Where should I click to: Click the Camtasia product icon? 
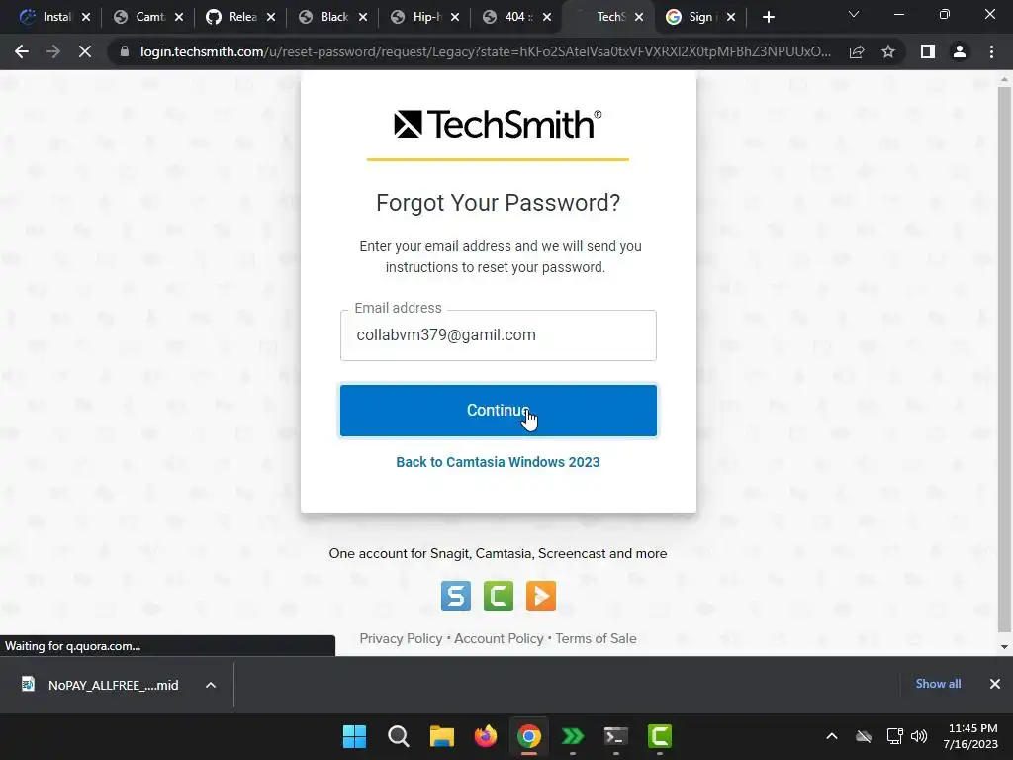click(499, 595)
